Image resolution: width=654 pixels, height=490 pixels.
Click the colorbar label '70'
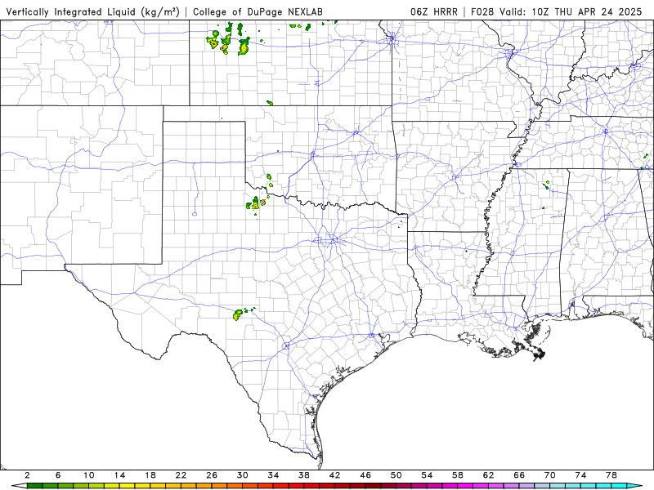point(549,475)
